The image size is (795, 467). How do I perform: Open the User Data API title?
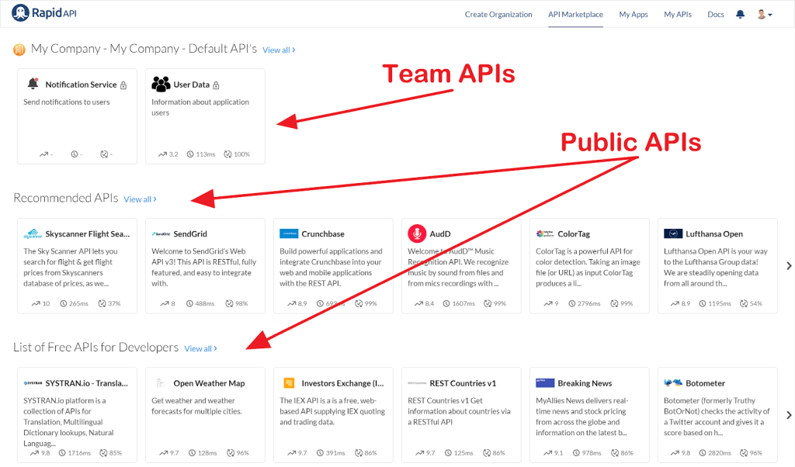pyautogui.click(x=191, y=85)
